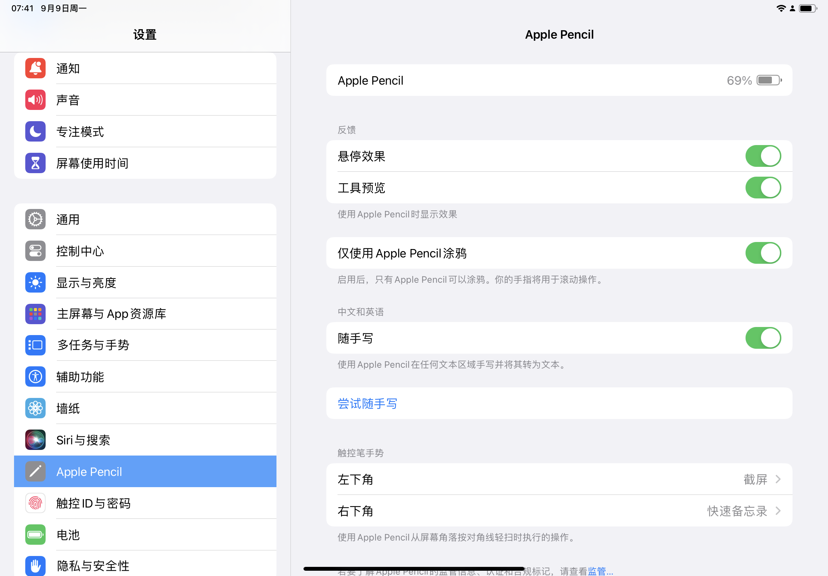Open 墙纸 via its flower icon
This screenshot has width=828, height=576.
(35, 408)
